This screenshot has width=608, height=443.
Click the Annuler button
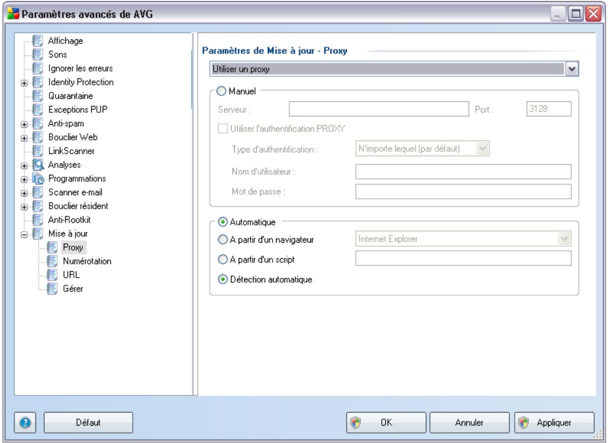tap(469, 423)
